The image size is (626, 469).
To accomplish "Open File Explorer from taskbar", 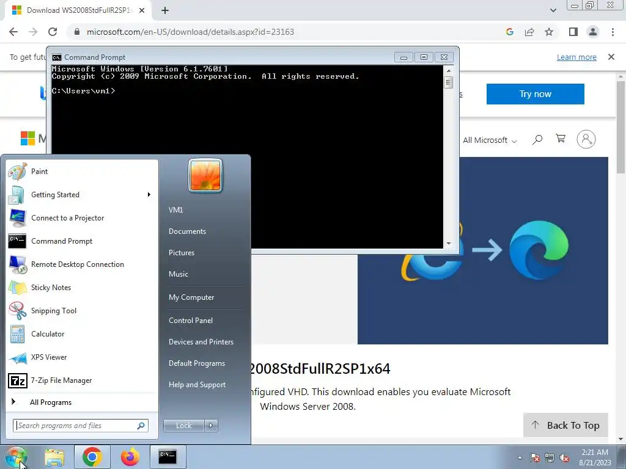I will click(54, 457).
